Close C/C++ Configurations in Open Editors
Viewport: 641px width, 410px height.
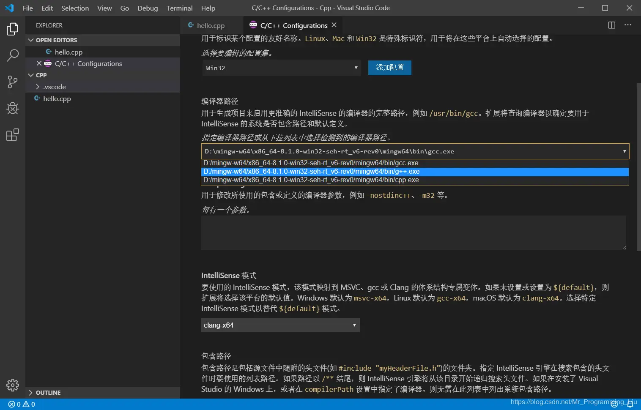coord(39,63)
